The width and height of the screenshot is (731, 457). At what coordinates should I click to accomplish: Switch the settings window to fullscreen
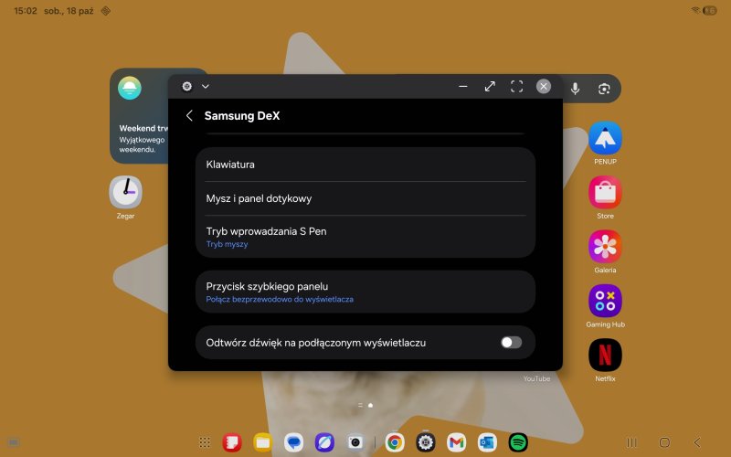pos(516,86)
